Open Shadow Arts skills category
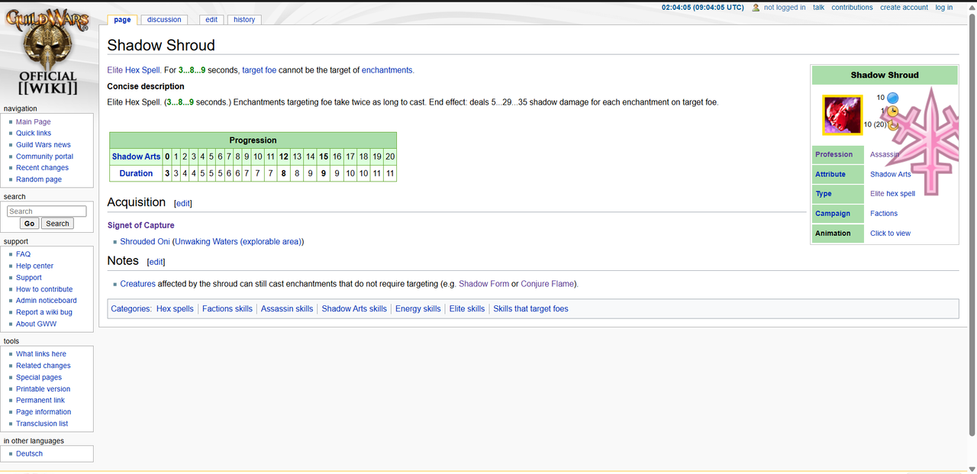Screen dimensions: 977x474 click(354, 309)
